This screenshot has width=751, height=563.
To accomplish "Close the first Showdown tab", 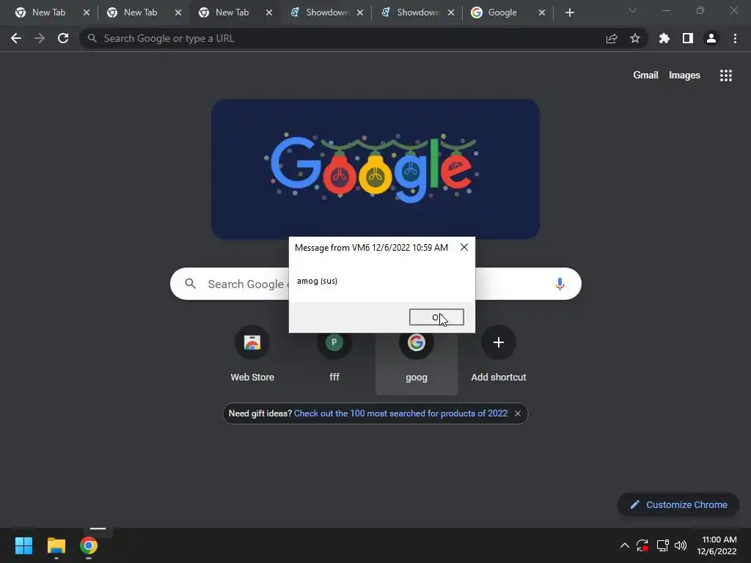I will (360, 12).
